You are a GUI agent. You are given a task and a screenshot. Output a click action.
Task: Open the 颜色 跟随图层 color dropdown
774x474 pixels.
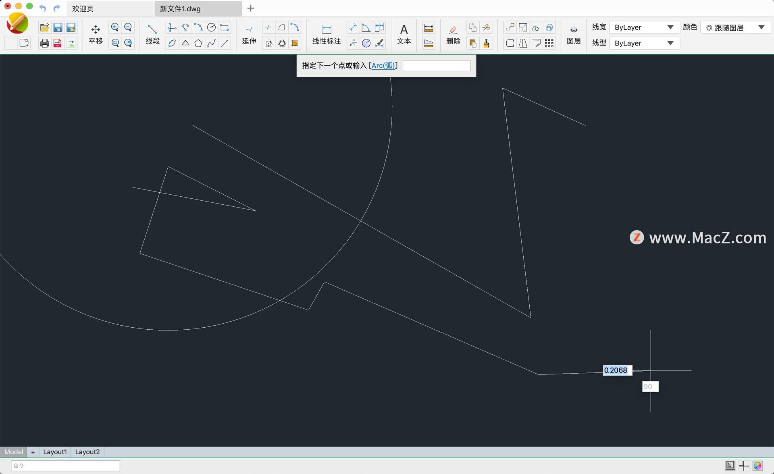coord(736,27)
